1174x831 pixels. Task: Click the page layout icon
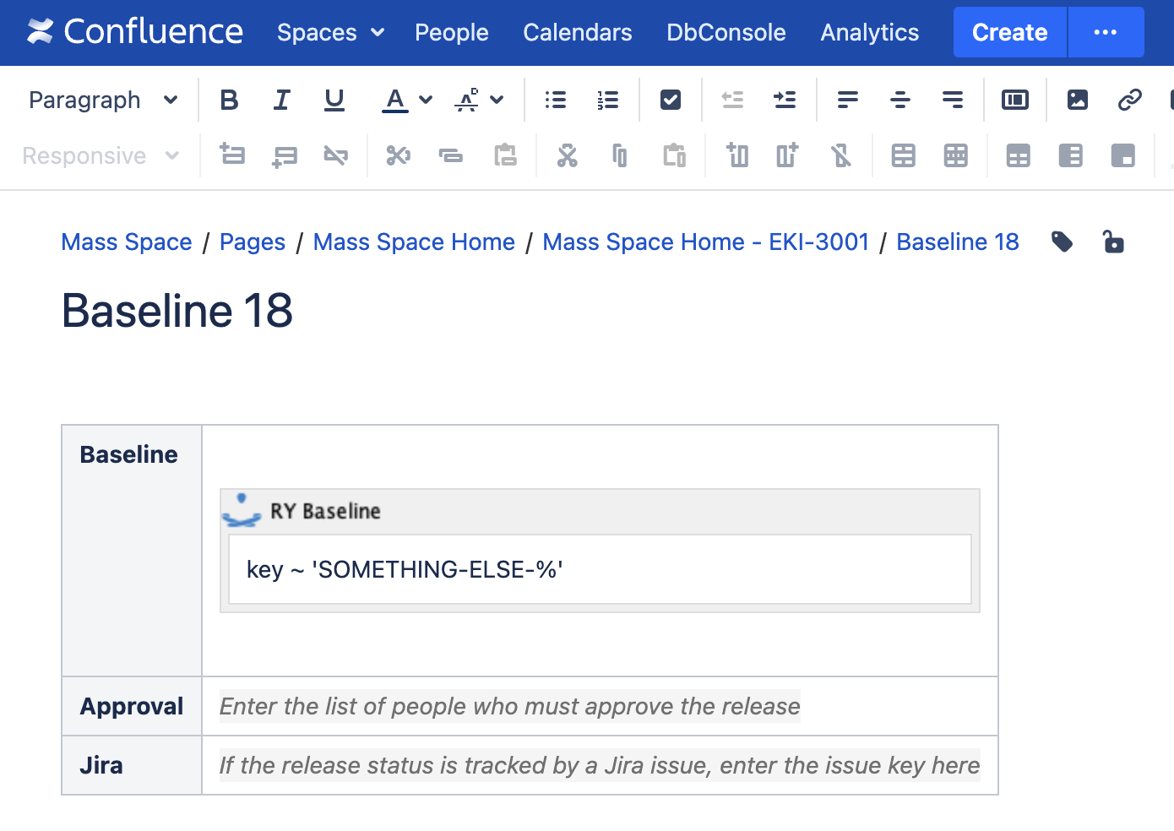tap(1014, 100)
